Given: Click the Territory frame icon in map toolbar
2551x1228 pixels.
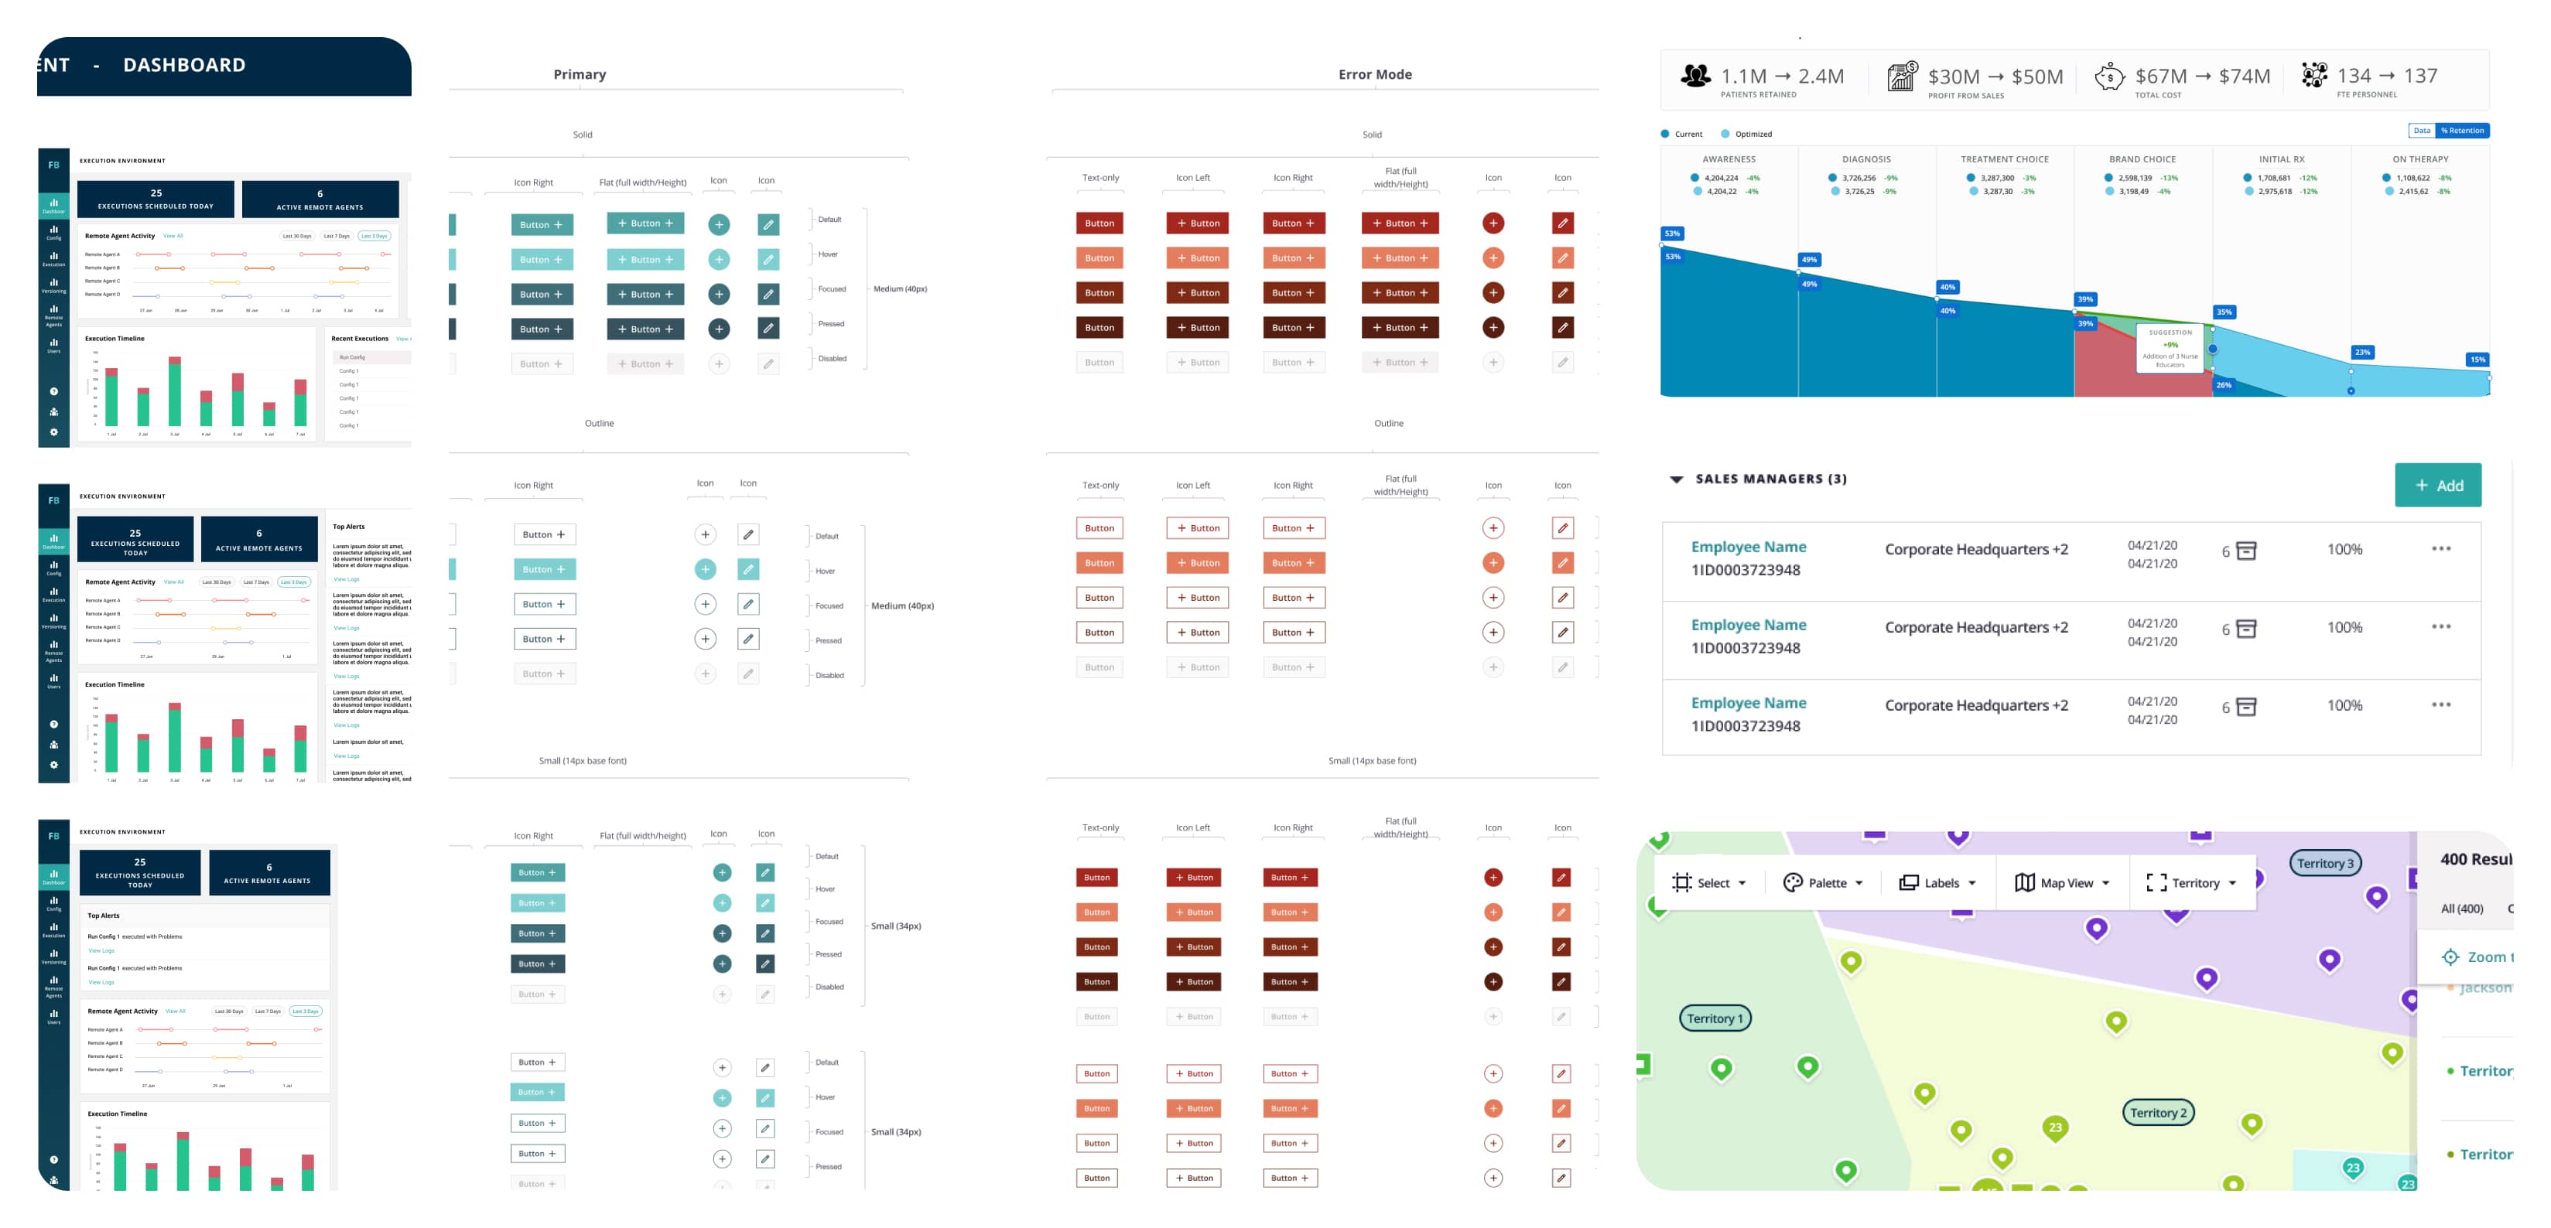Looking at the screenshot, I should coord(2156,882).
